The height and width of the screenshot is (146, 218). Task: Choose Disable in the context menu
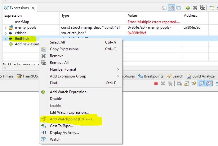click(x=81, y=99)
